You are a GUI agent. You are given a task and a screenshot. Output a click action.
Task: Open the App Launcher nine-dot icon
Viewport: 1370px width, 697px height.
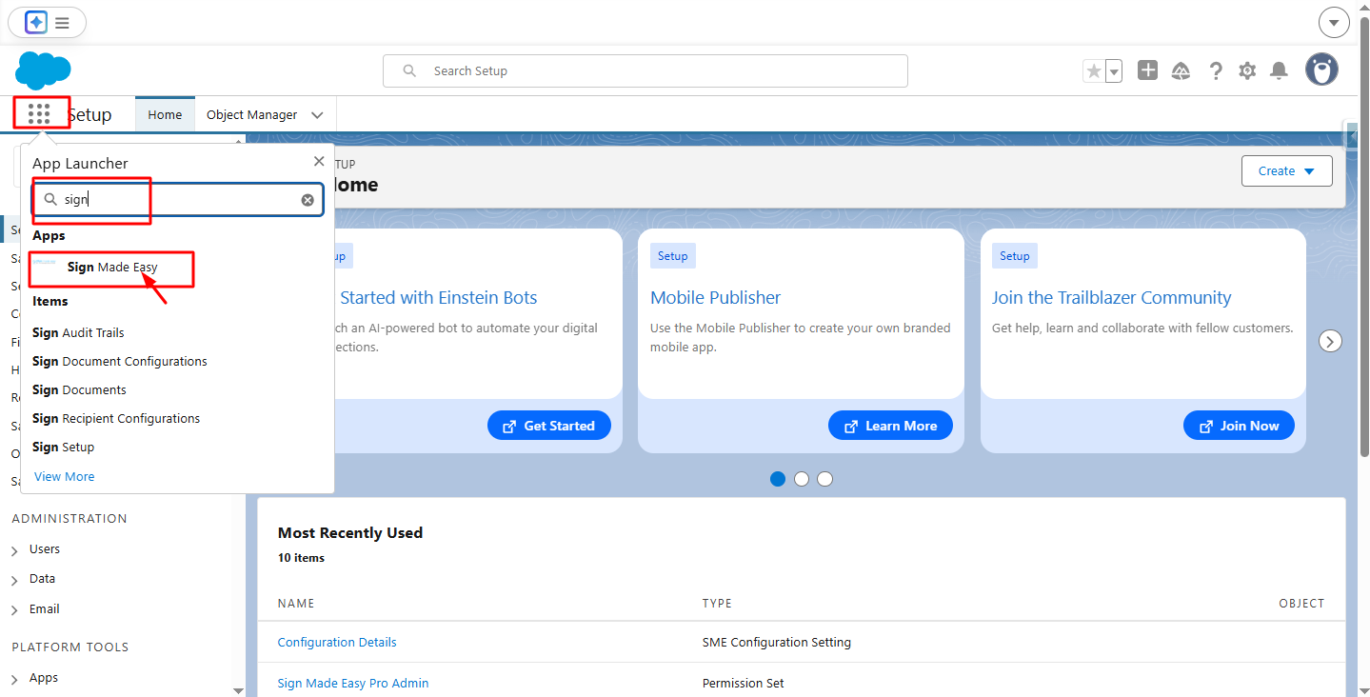pyautogui.click(x=39, y=114)
